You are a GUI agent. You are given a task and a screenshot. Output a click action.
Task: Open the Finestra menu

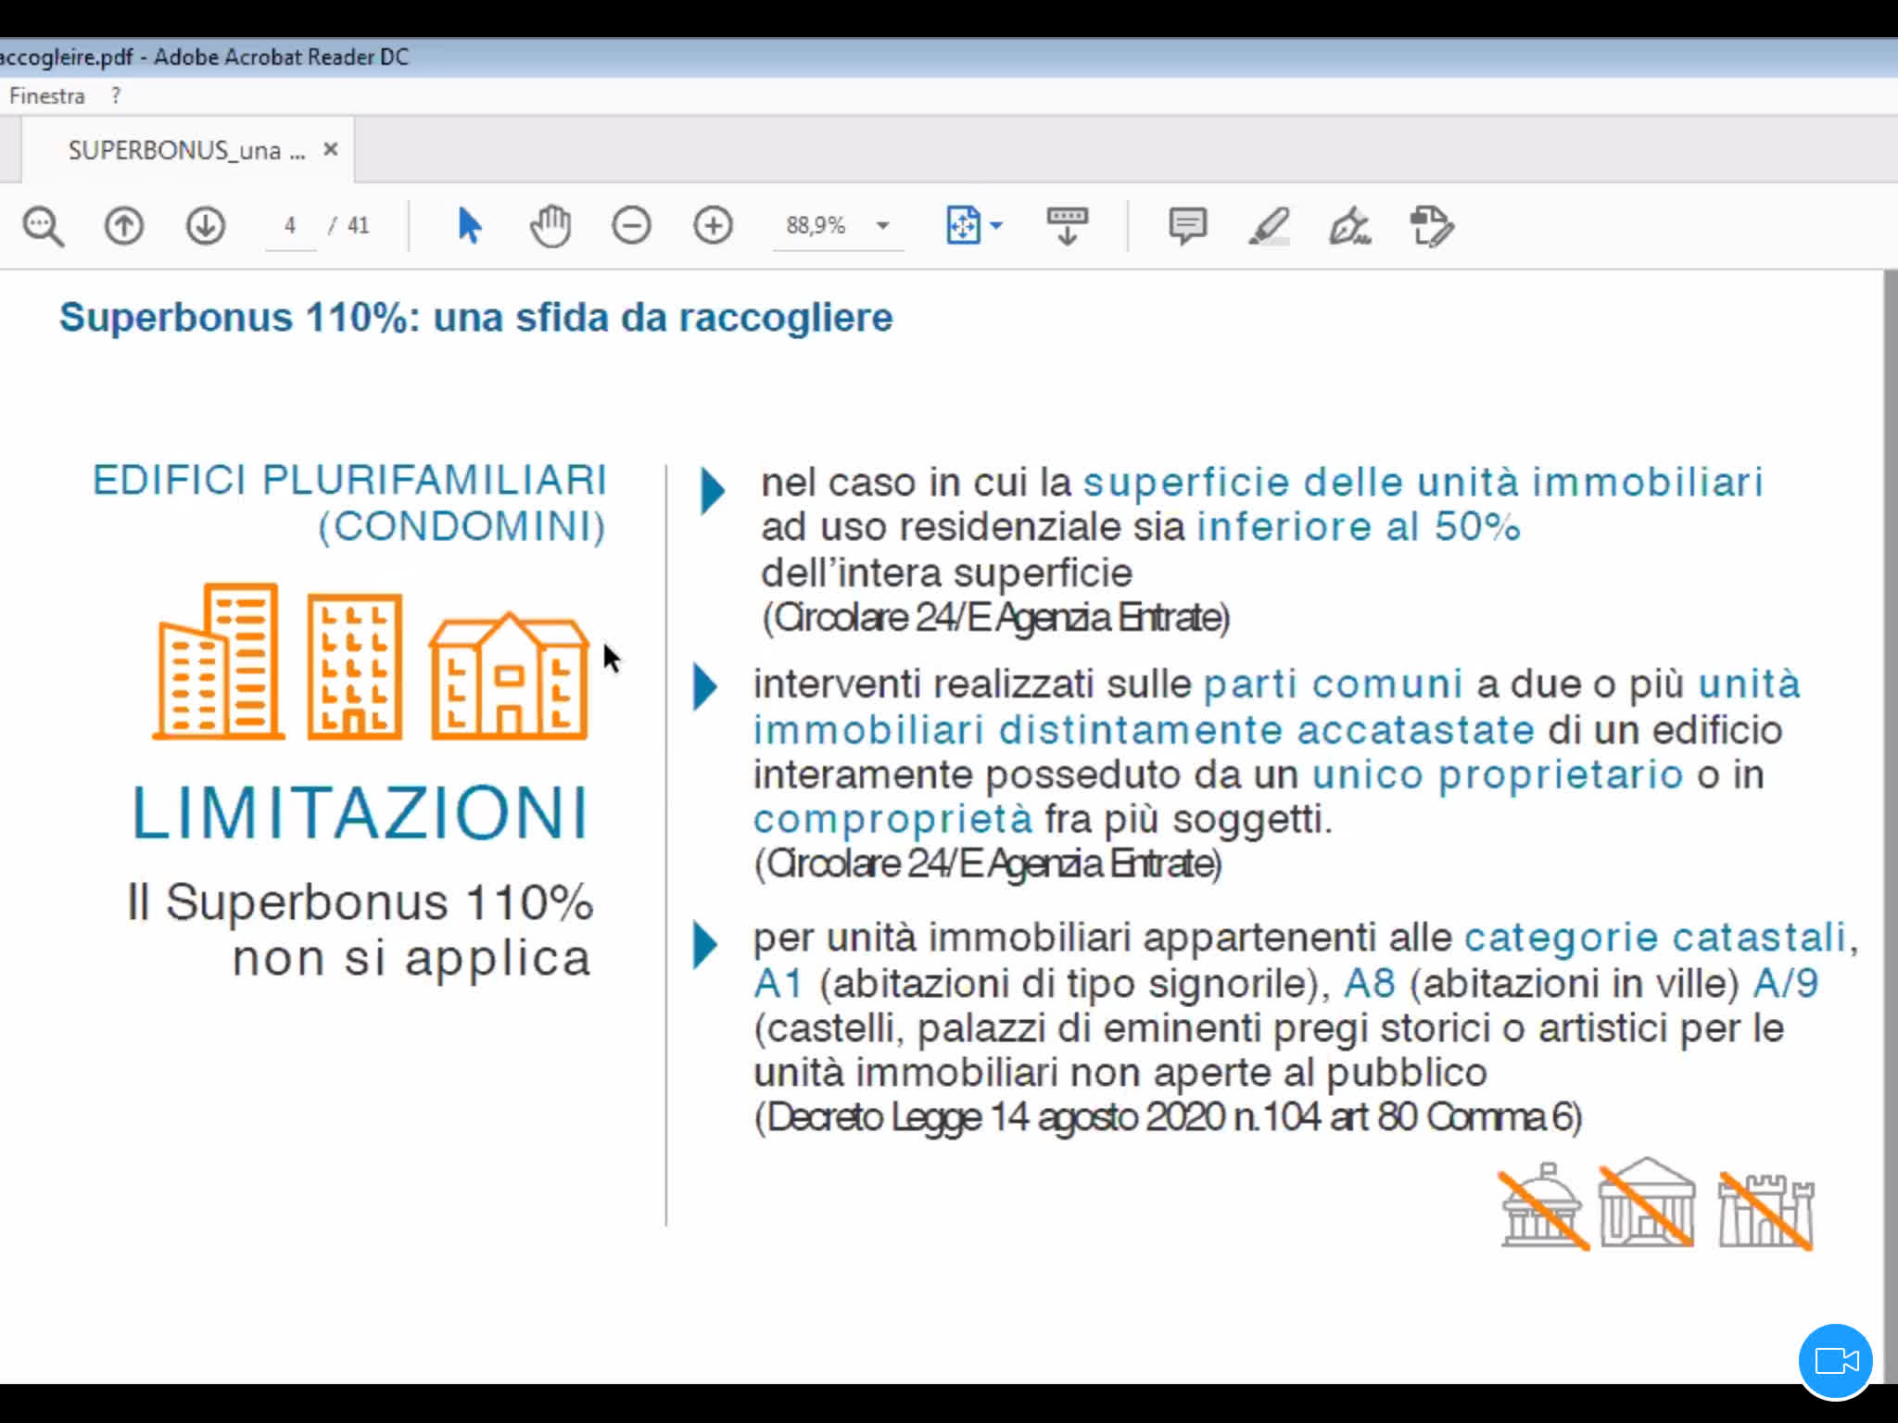(46, 96)
